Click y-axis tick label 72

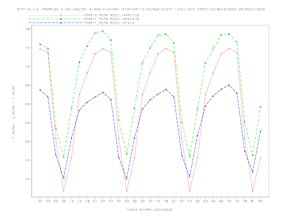point(28,67)
